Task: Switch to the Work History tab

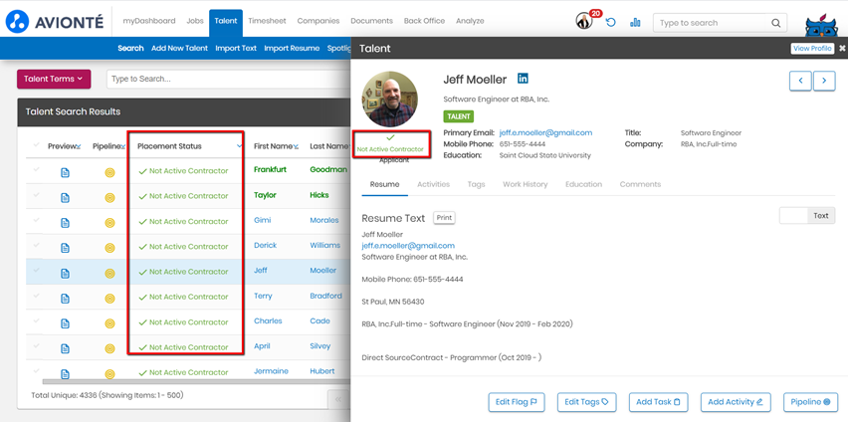Action: click(x=525, y=184)
